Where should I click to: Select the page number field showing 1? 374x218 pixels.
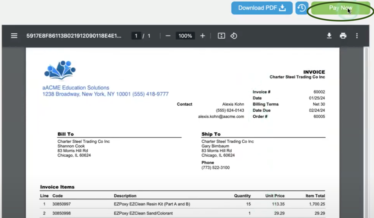(x=136, y=36)
